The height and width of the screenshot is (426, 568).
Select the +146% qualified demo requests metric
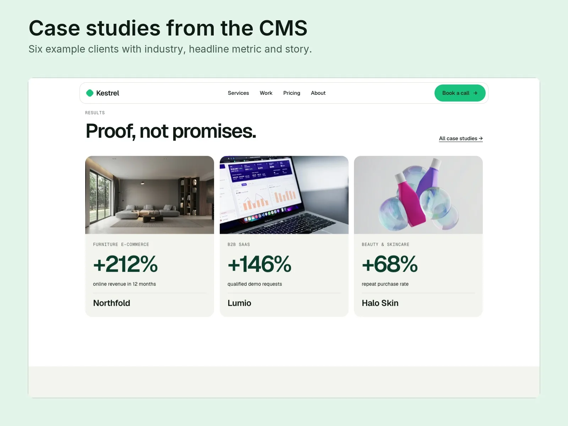[x=260, y=264]
